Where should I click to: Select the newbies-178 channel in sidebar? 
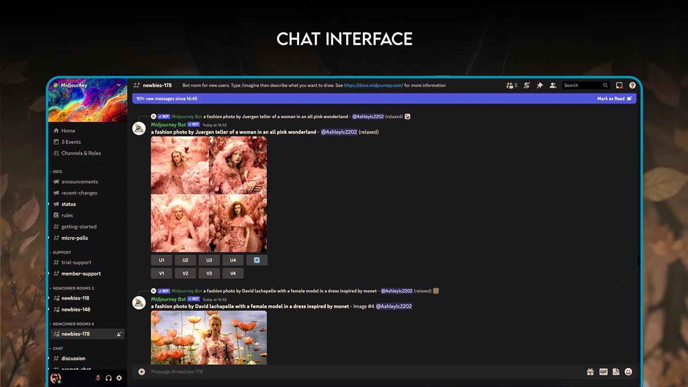click(87, 334)
